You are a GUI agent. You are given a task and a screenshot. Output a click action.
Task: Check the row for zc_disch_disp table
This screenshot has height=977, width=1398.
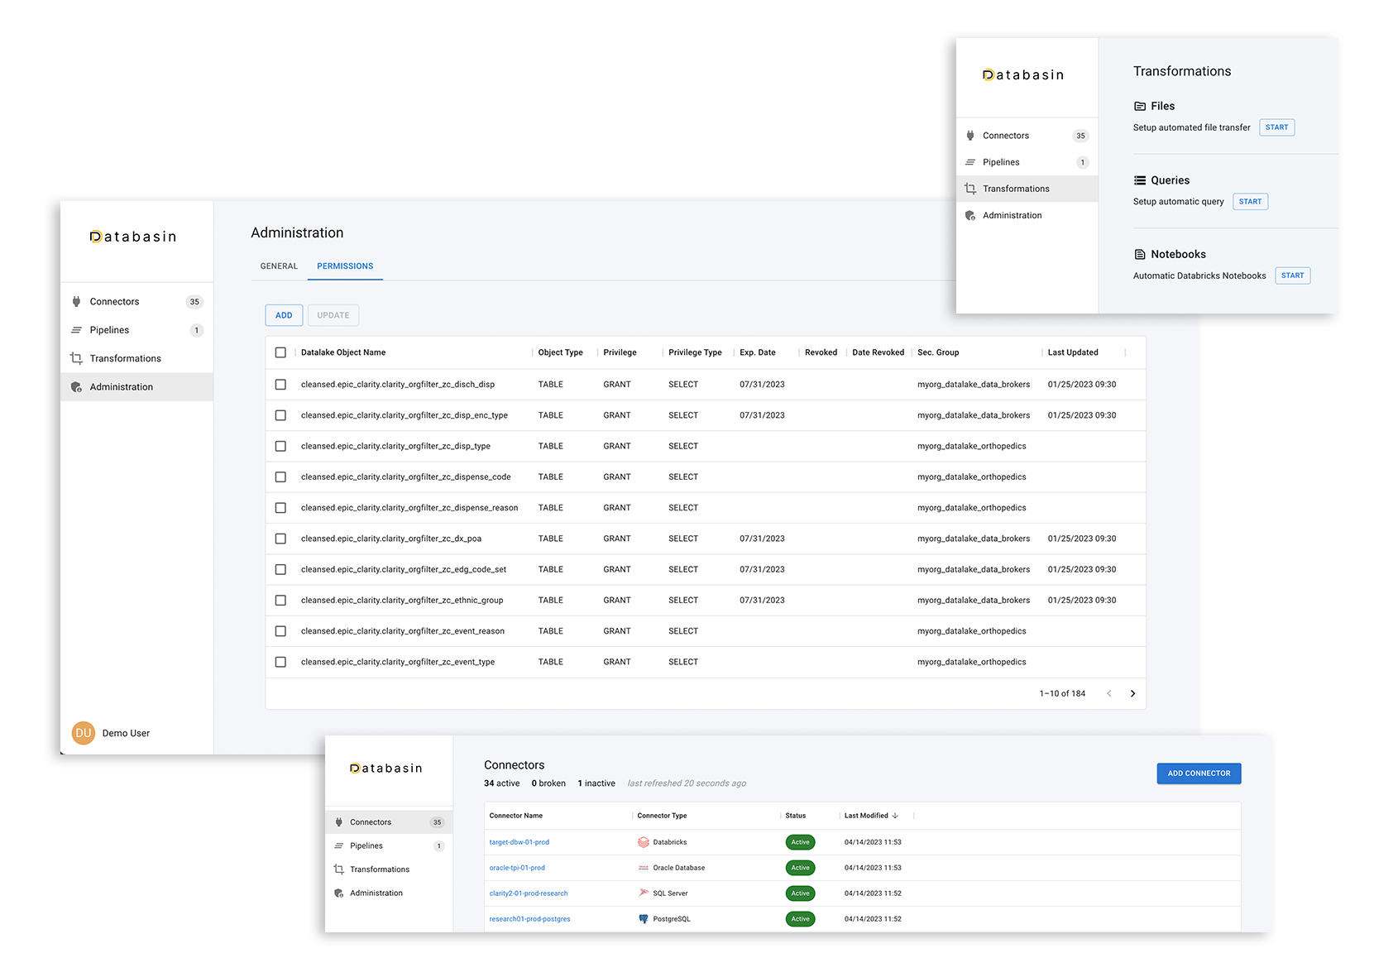pos(280,385)
